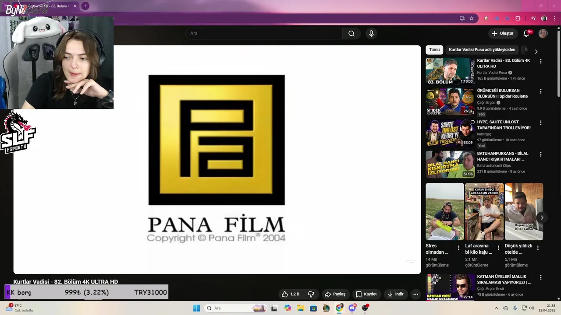Open Laf arasına bi kilo kaju short
This screenshot has width=561, height=315.
point(484,212)
